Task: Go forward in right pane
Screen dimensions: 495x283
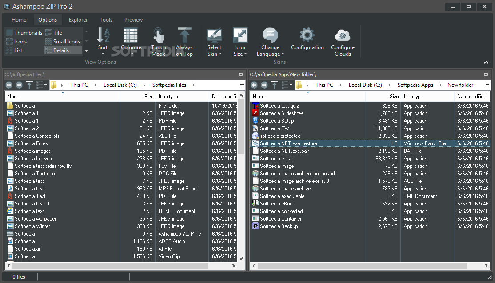Action: coord(264,85)
